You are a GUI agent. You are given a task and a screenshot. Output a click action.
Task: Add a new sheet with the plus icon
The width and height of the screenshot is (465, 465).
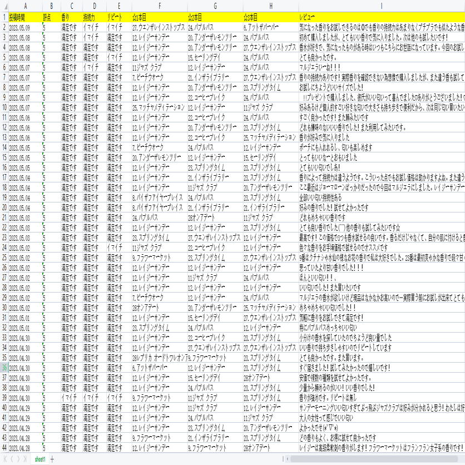click(x=52, y=459)
